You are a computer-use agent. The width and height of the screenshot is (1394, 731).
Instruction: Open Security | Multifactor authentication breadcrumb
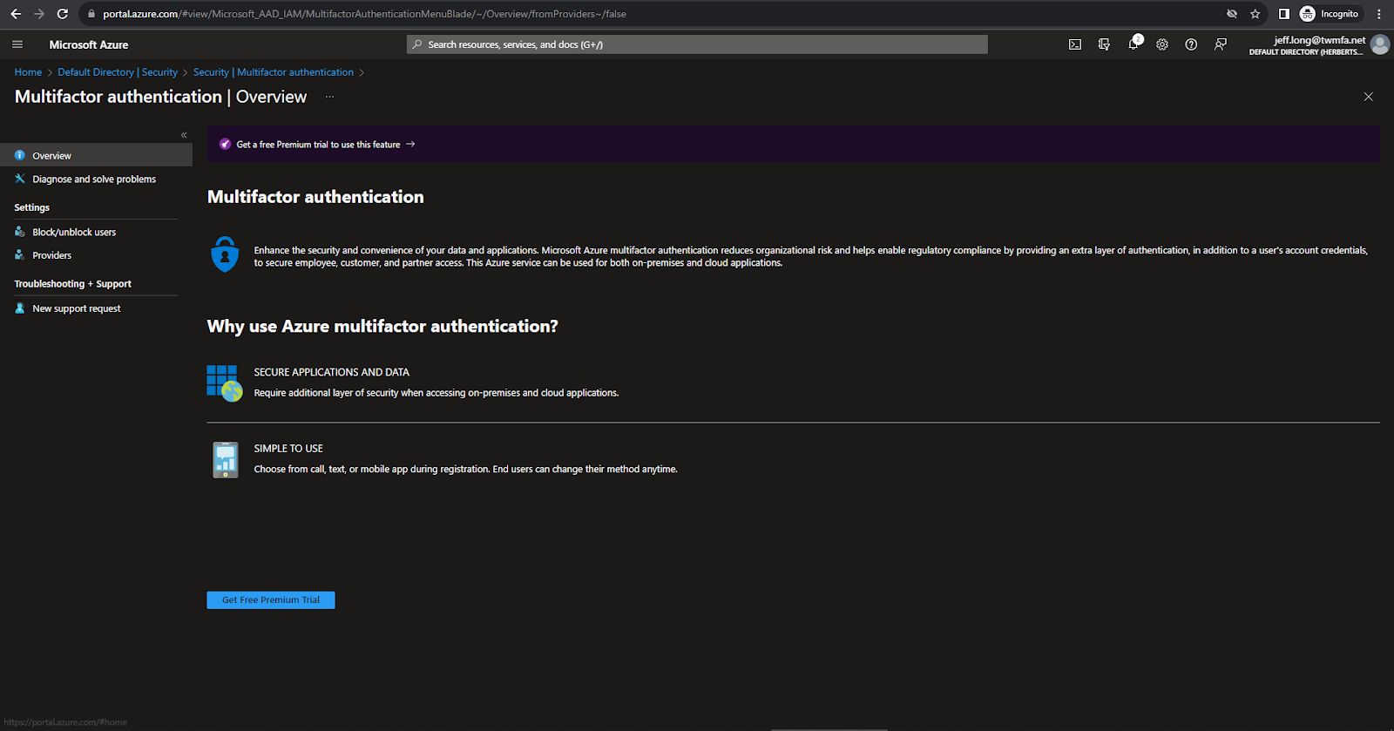pos(274,72)
